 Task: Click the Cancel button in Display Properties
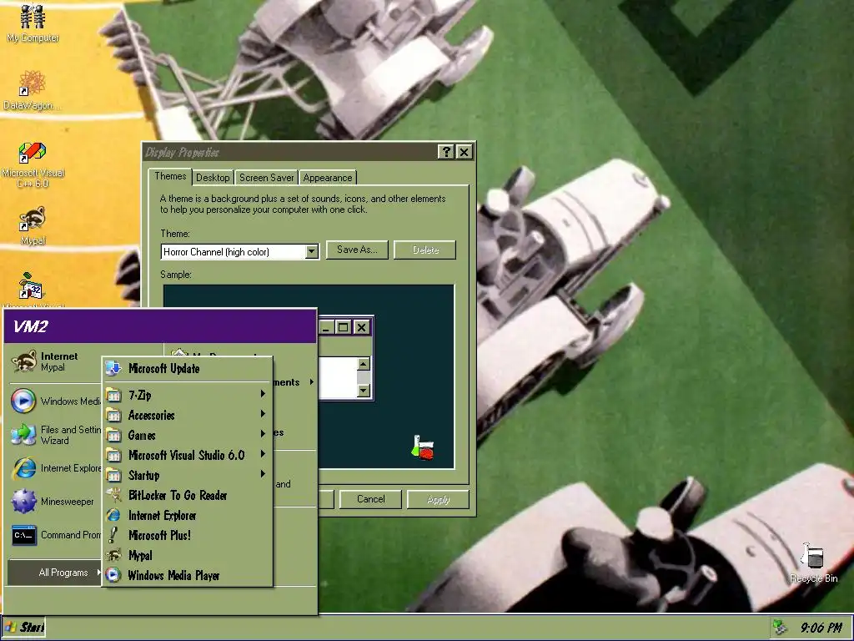pyautogui.click(x=370, y=499)
